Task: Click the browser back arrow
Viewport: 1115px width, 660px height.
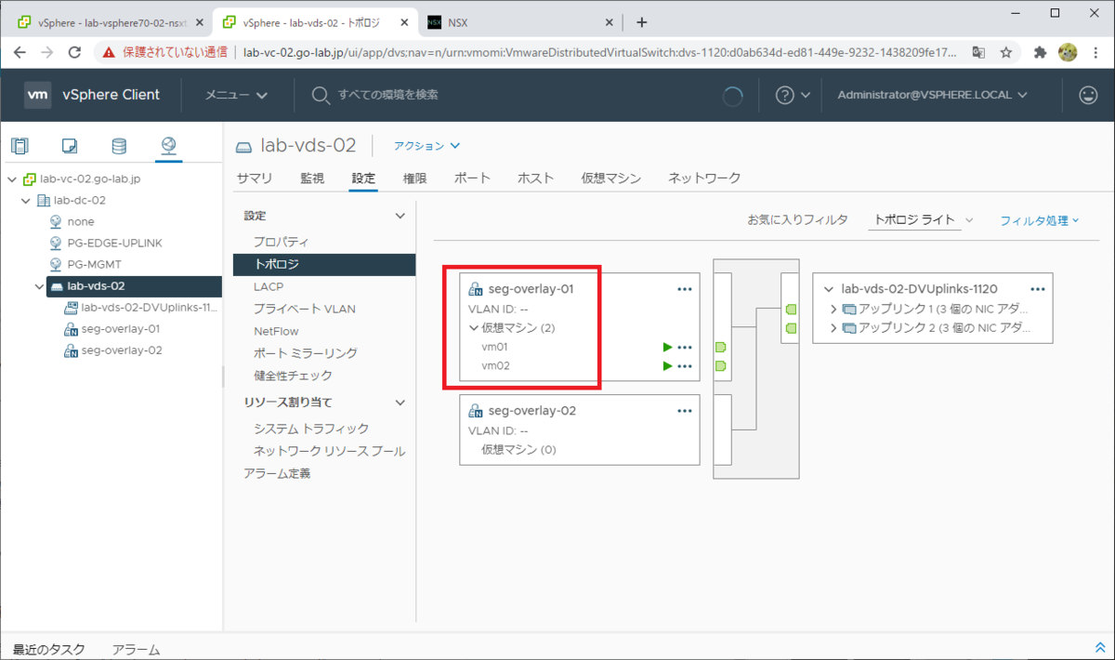Action: [20, 53]
